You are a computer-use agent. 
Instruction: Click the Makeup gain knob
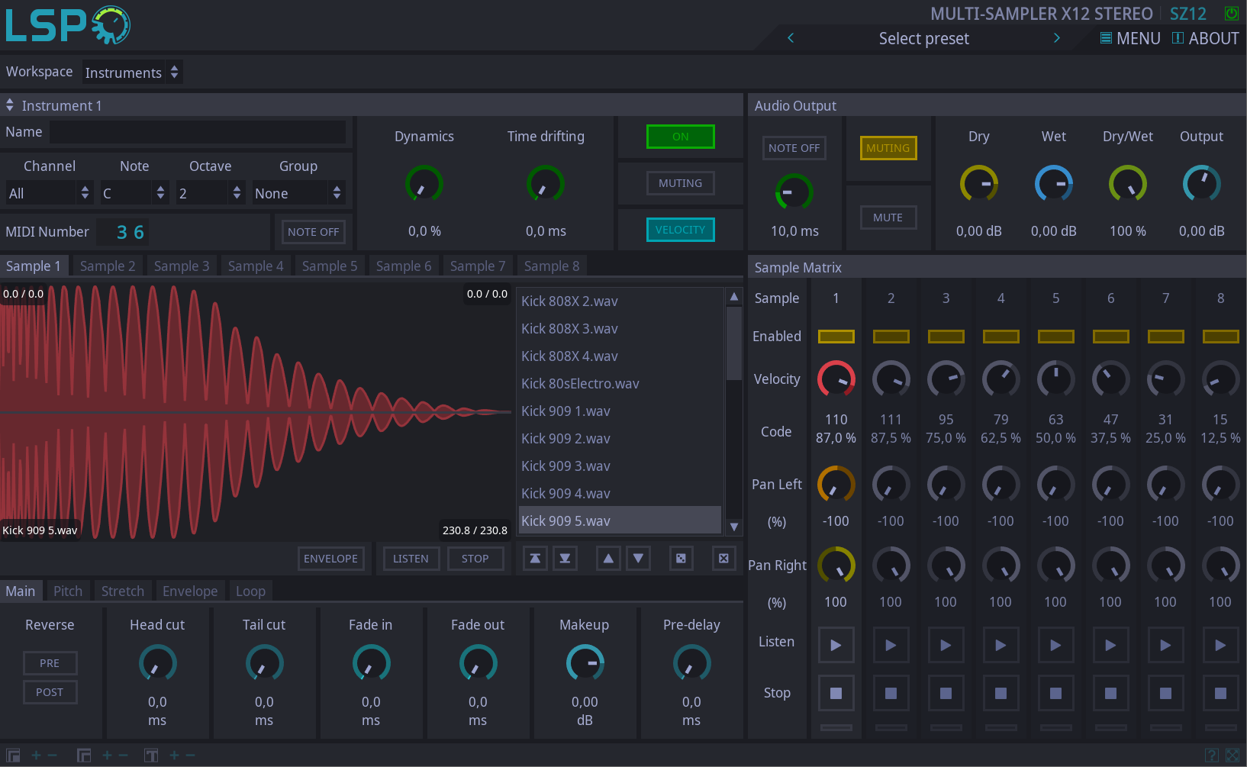(585, 663)
